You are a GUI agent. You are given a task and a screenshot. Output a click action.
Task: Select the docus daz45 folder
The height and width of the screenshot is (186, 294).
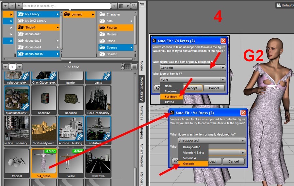pyautogui.click(x=38, y=54)
